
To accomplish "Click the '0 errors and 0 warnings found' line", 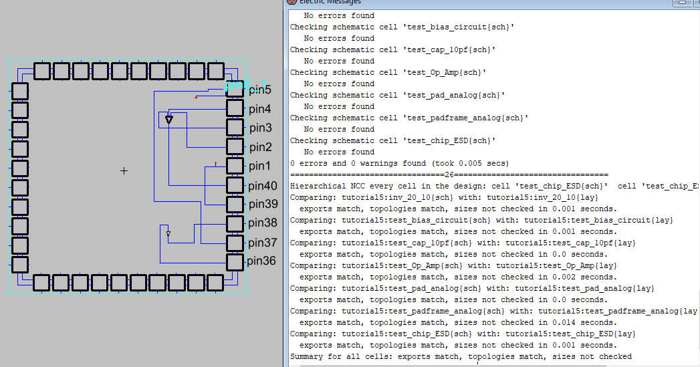I will [x=399, y=163].
